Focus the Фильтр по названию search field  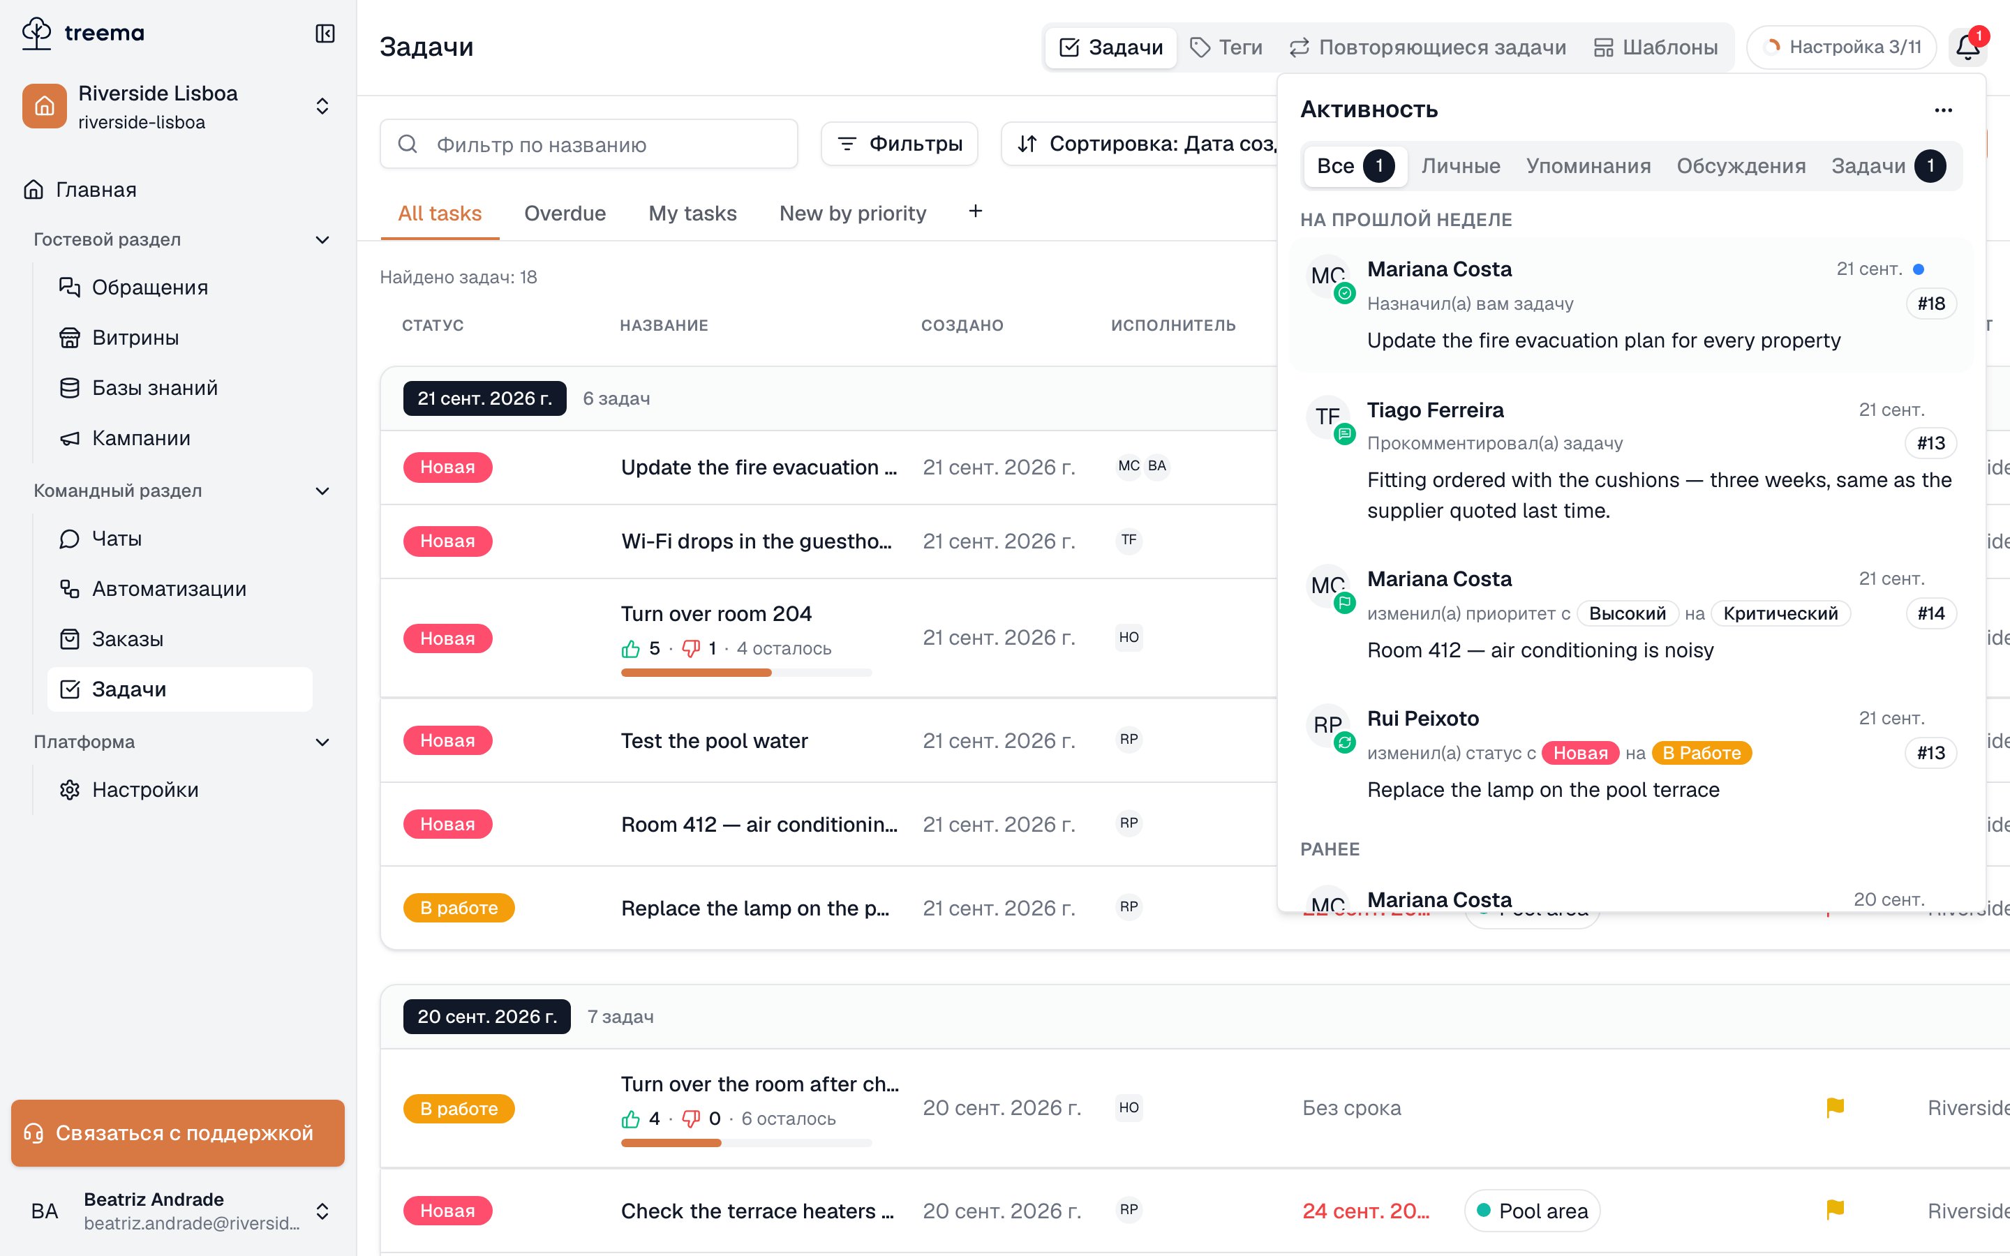click(589, 144)
